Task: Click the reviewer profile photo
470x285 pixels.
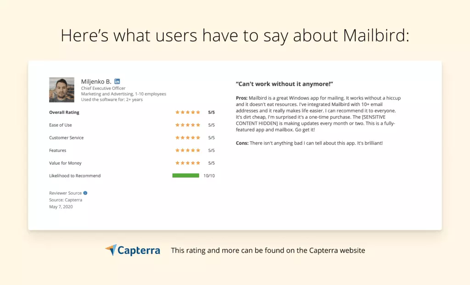Action: 62,89
